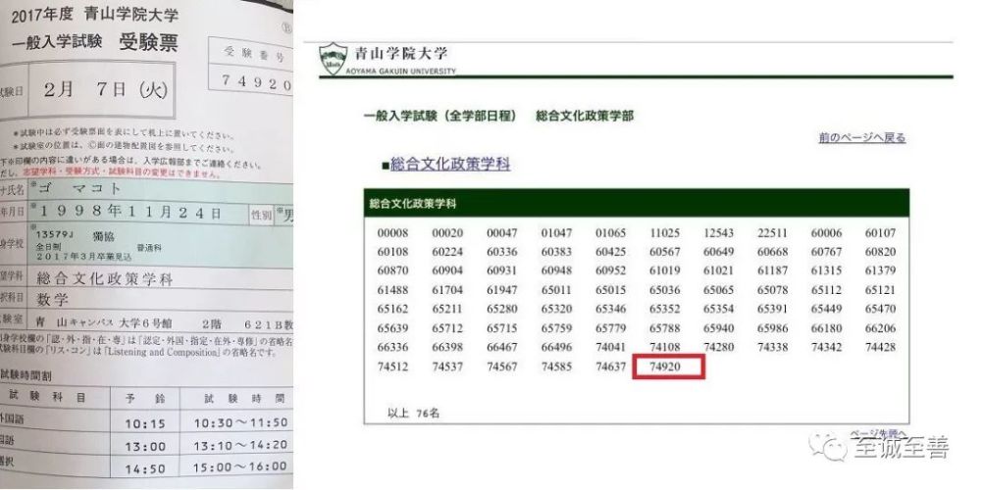981x490 pixels.
Task: Click the 以上 76名 total count text
Action: pos(414,414)
